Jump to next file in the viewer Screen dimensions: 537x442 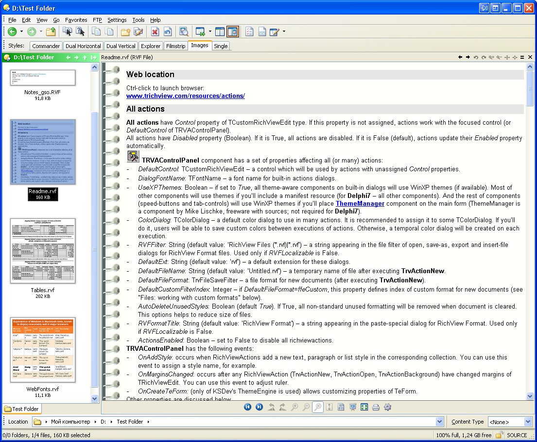[x=259, y=407]
